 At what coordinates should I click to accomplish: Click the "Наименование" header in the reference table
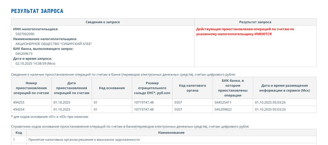(x=171, y=132)
